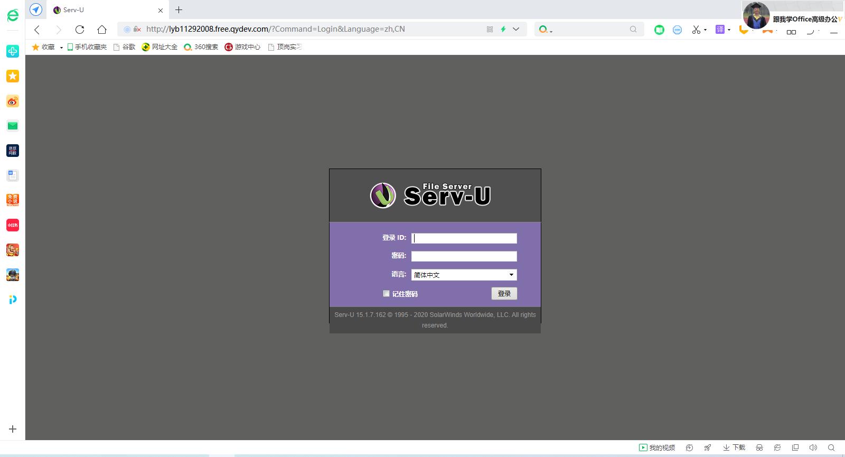Image resolution: width=845 pixels, height=457 pixels.
Task: Expand the arrow next to 收藏
Action: coord(61,48)
